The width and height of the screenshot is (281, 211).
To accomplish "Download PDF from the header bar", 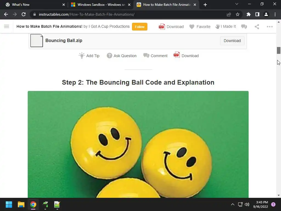I will click(171, 27).
